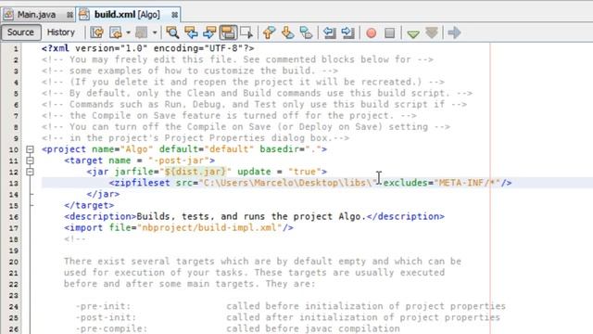Image resolution: width=593 pixels, height=334 pixels.
Task: Open the Forward history dropdown arrow
Action: tap(155, 32)
